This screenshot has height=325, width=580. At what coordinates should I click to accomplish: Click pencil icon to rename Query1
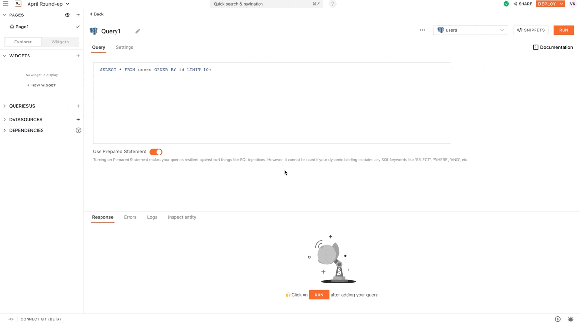(138, 31)
